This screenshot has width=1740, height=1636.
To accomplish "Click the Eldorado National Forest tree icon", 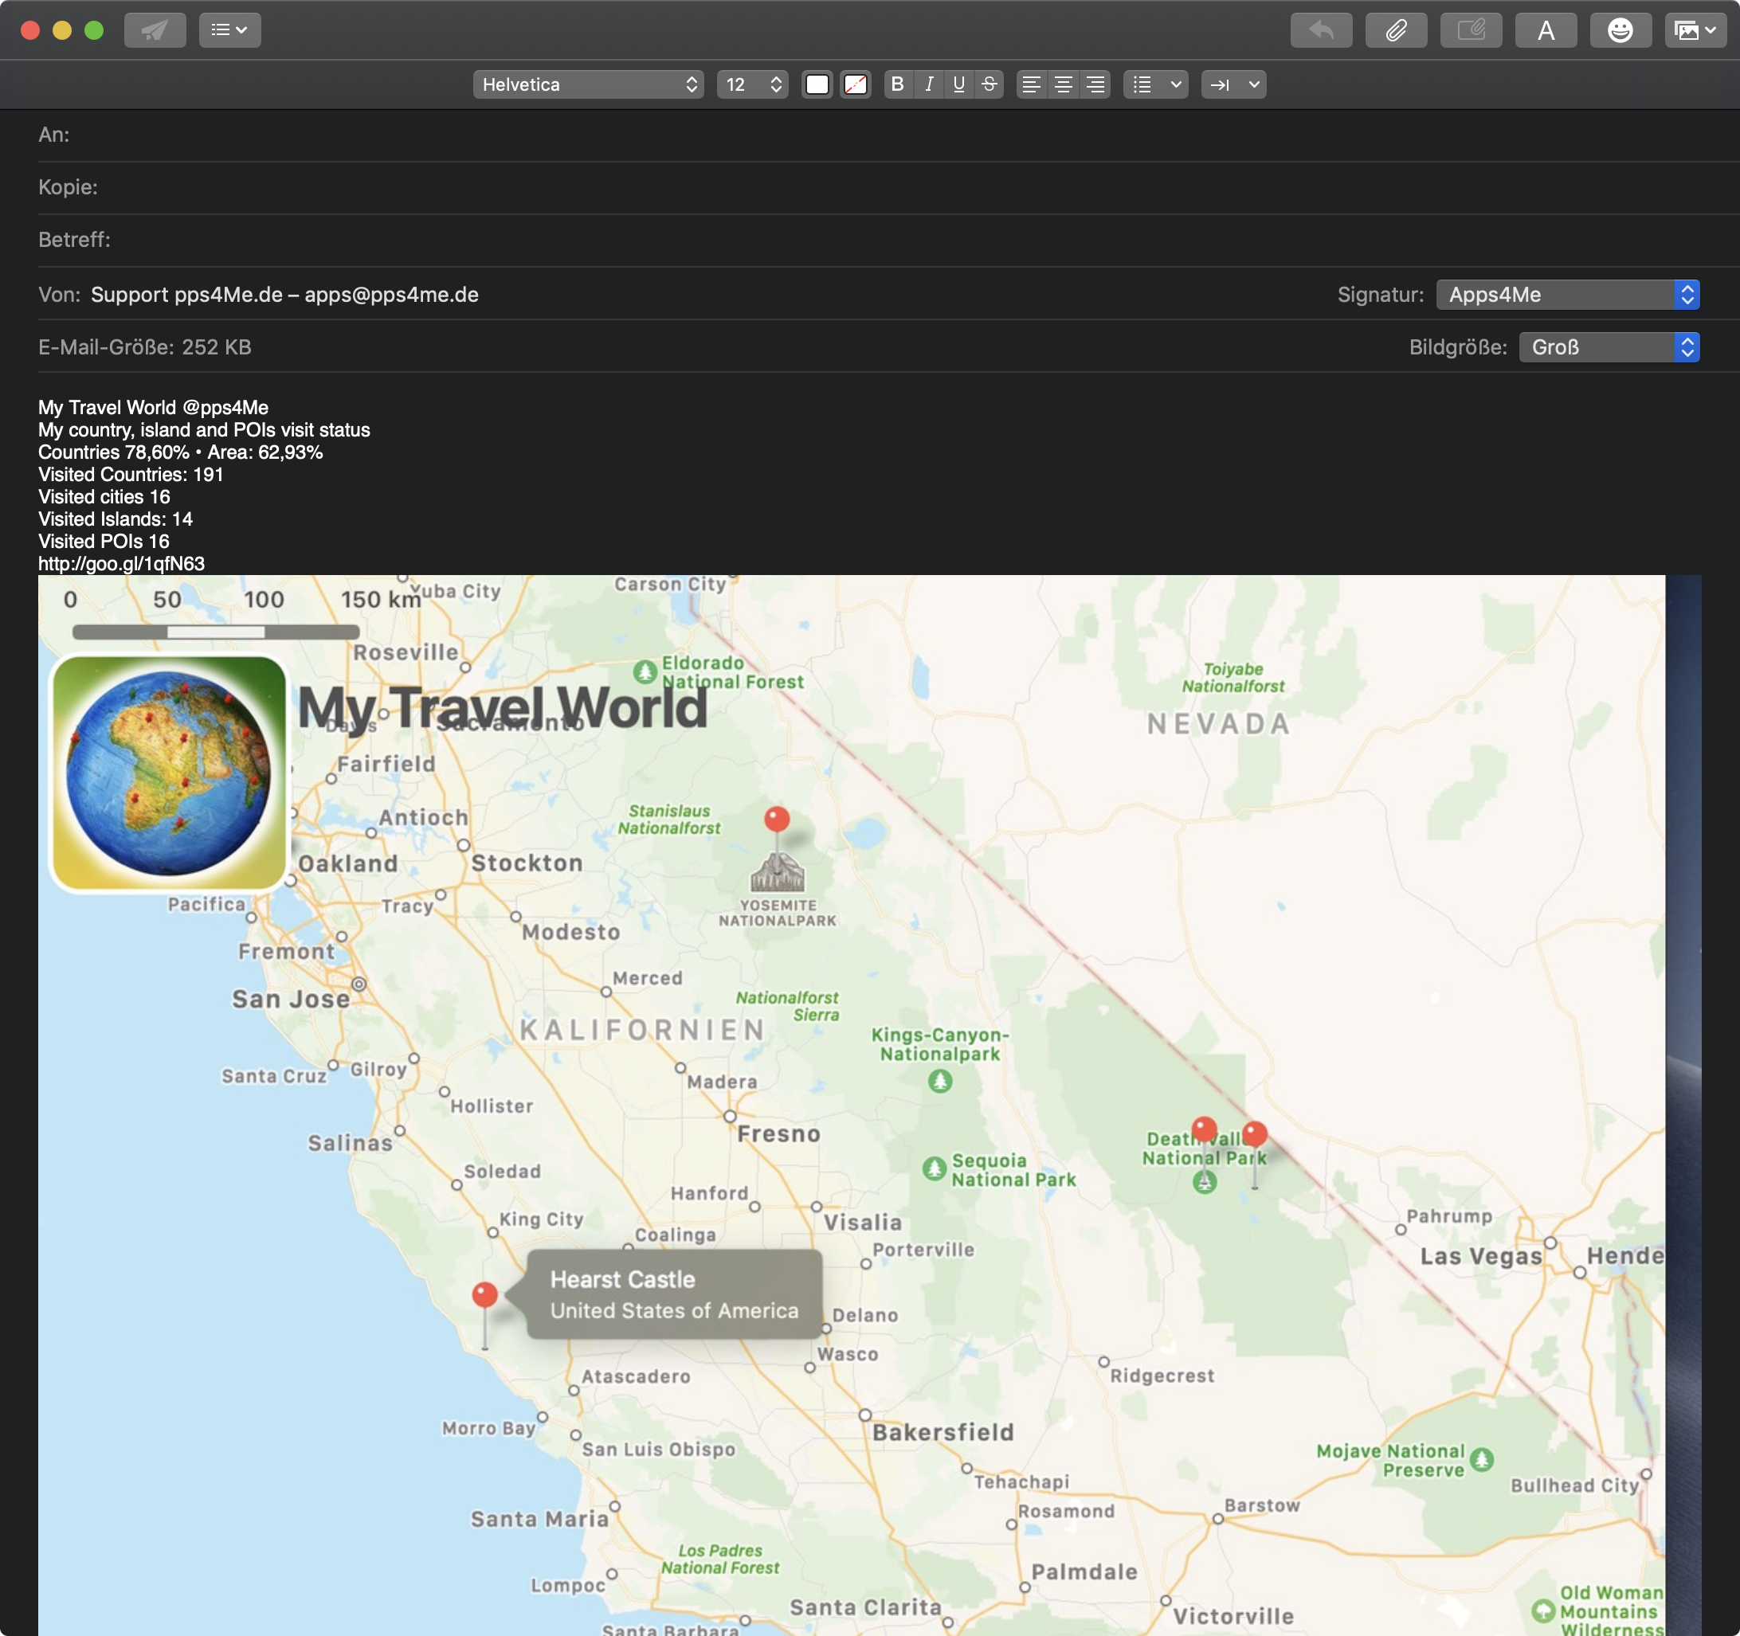I will click(x=645, y=672).
